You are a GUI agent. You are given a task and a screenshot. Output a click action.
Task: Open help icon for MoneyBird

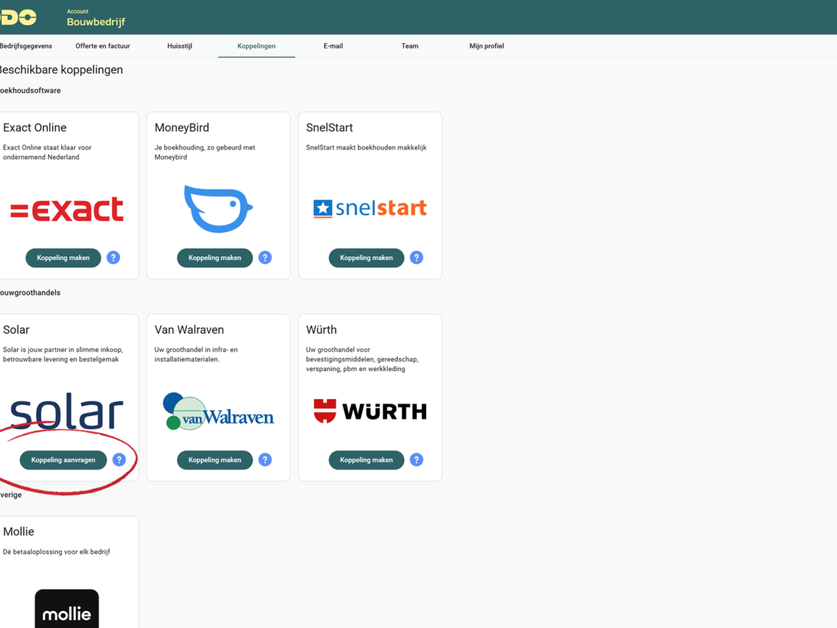[265, 257]
